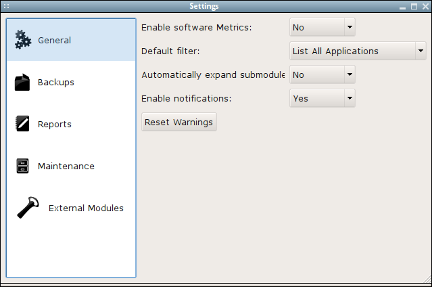Click the resize grip in the window corner

pos(427,279)
